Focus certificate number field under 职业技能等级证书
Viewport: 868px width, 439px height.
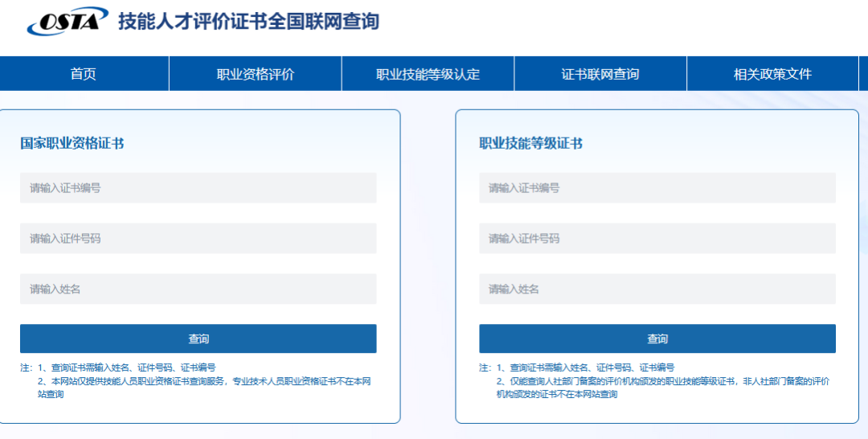point(657,187)
